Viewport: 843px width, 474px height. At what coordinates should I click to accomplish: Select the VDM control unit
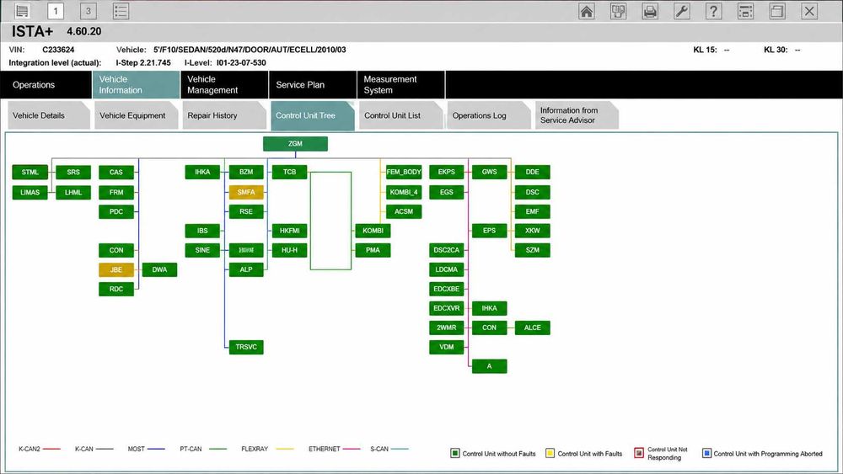click(446, 347)
